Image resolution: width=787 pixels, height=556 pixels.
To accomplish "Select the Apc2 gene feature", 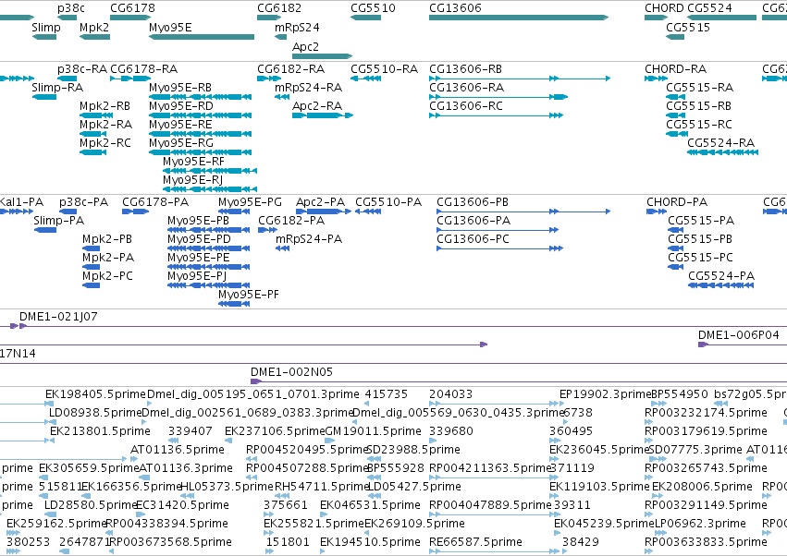I will [x=322, y=56].
